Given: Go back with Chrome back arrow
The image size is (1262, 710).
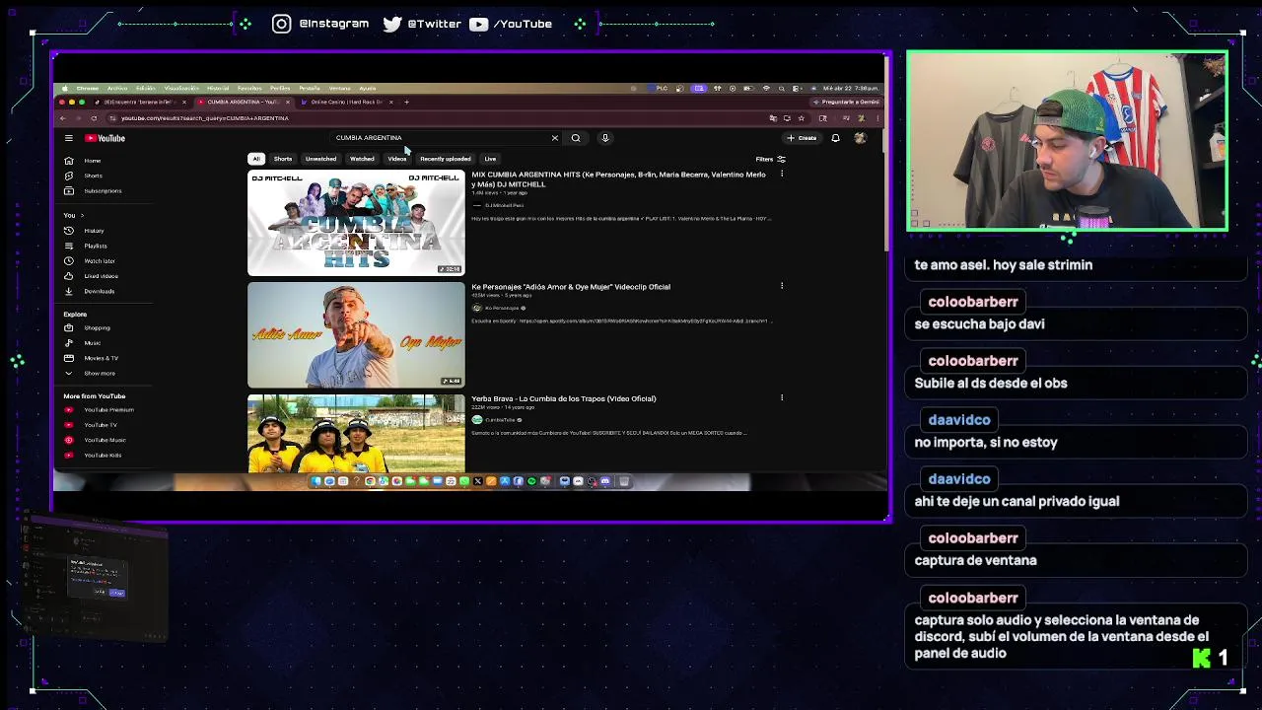Looking at the screenshot, I should click(x=63, y=118).
